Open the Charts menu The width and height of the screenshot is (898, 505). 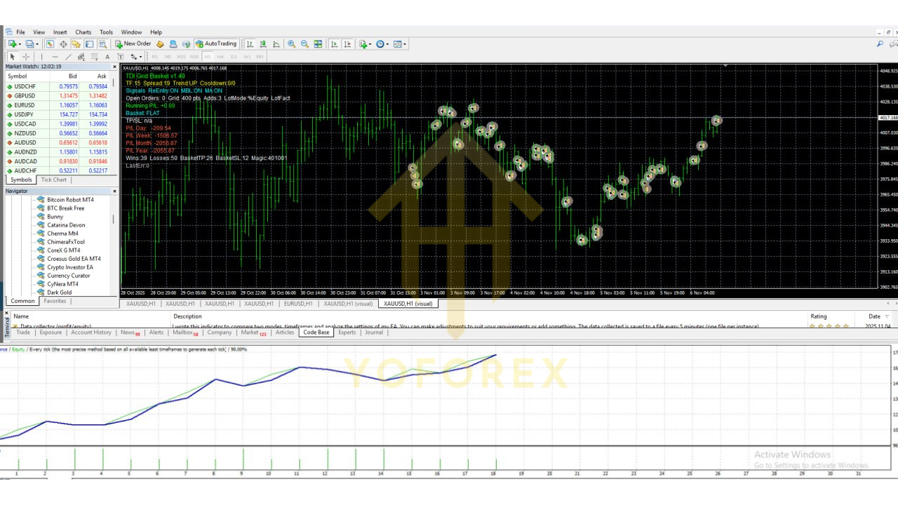pyautogui.click(x=83, y=32)
